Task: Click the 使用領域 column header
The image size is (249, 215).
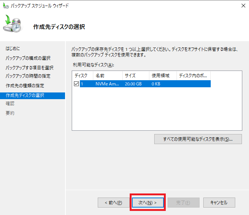Action: click(x=162, y=75)
